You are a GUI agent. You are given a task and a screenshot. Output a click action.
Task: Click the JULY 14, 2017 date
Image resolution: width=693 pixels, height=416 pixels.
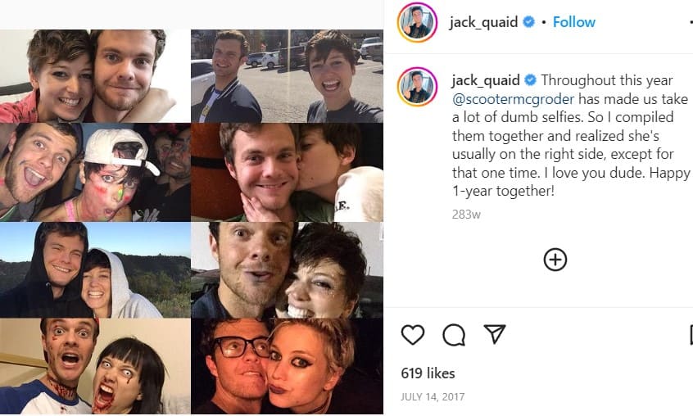(433, 396)
